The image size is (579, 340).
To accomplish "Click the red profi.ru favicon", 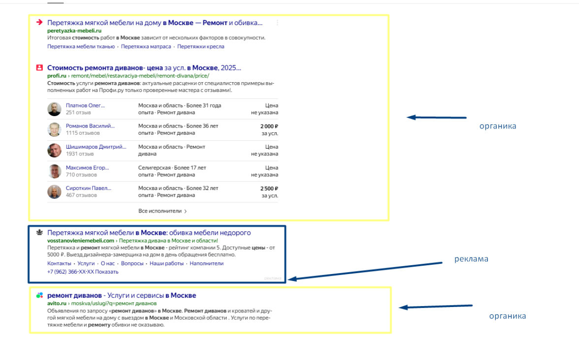I will pos(39,67).
